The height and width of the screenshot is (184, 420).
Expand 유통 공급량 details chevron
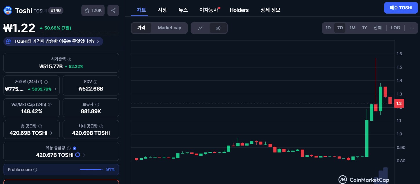tap(84, 155)
